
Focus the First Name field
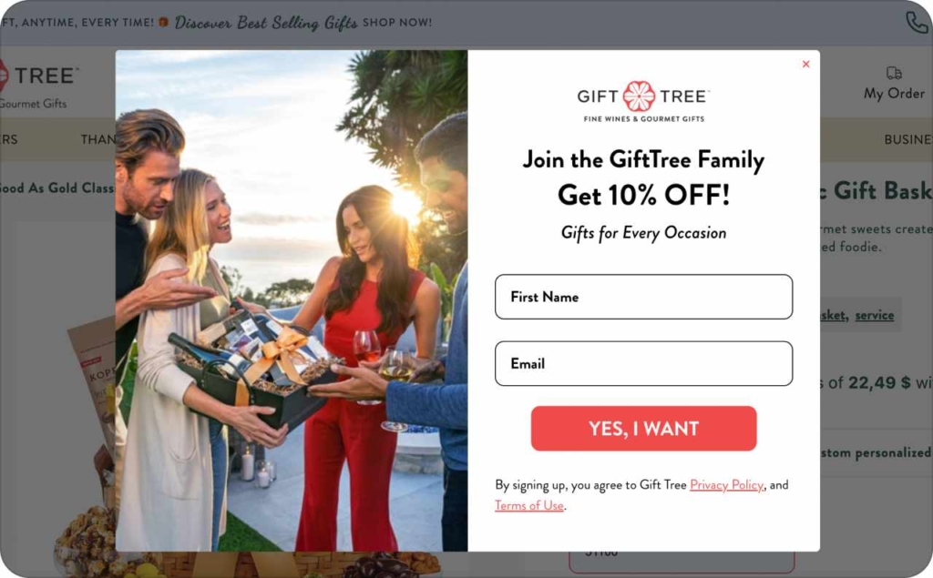(x=643, y=297)
